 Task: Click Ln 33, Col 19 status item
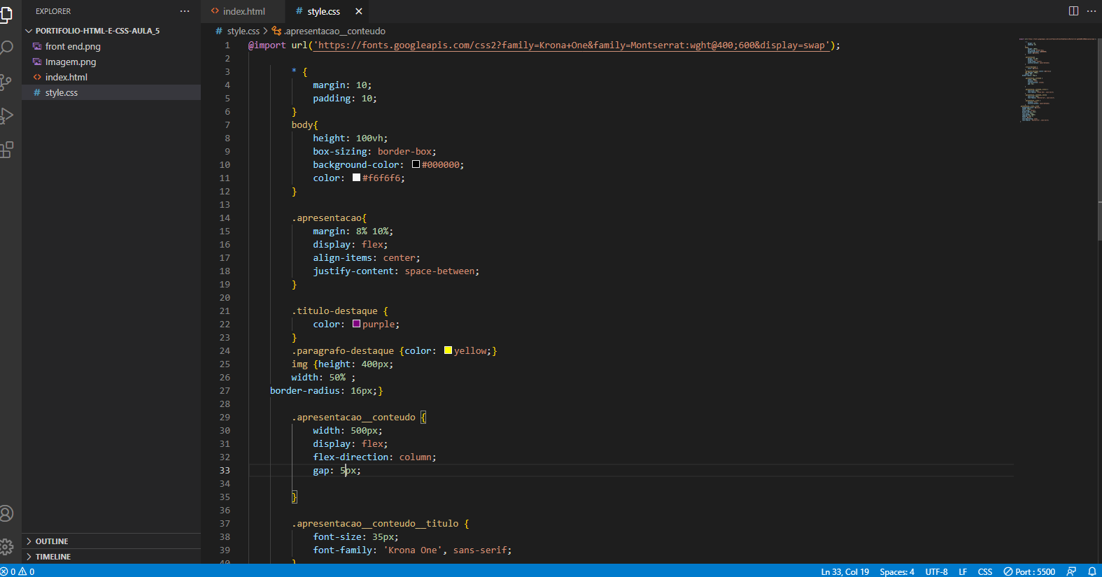[x=845, y=571]
